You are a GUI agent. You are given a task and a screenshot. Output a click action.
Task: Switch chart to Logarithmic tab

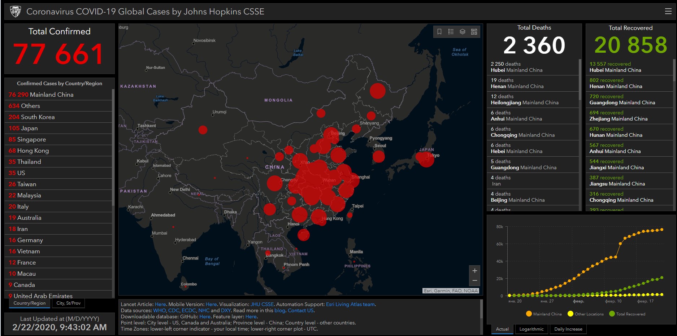[531, 329]
